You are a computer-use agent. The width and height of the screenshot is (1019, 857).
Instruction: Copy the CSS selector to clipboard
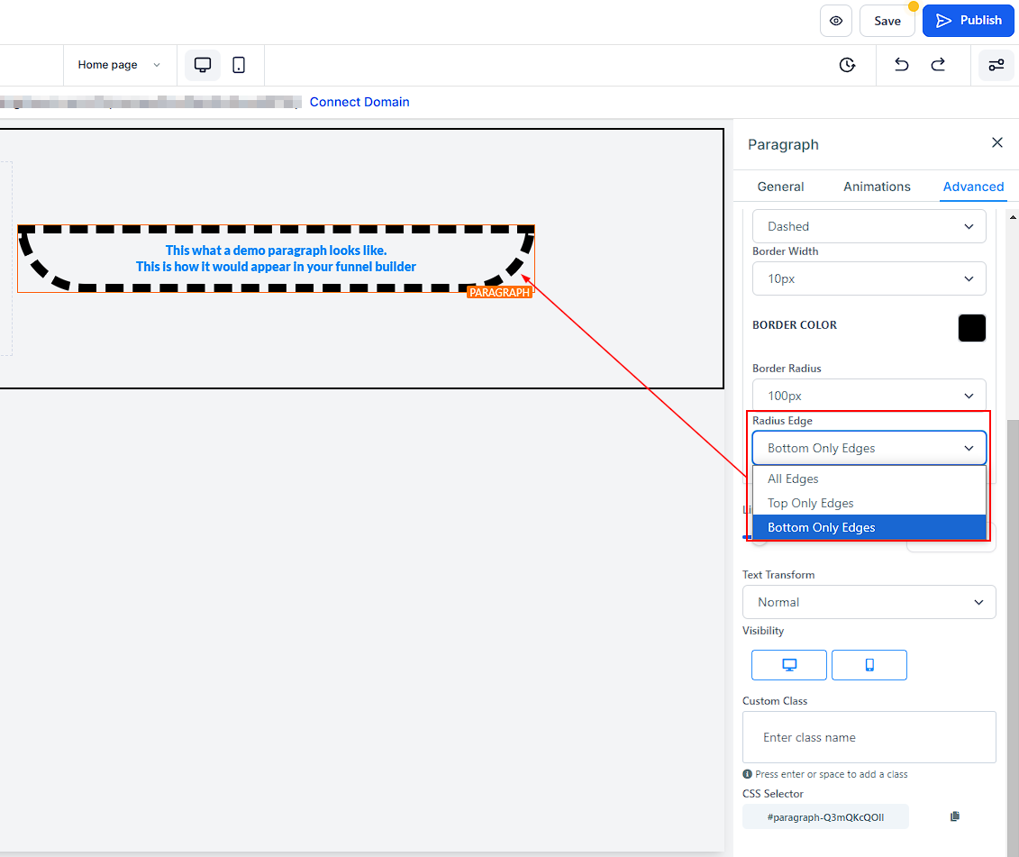(955, 816)
